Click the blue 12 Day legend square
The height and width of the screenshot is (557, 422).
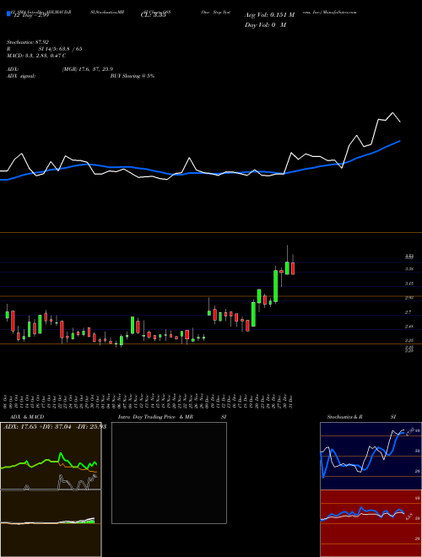point(8,14)
